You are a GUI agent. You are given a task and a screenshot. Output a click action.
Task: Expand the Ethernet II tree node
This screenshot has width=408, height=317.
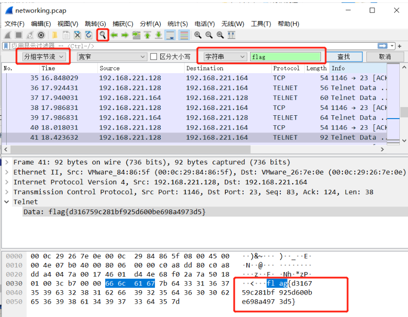[7, 172]
